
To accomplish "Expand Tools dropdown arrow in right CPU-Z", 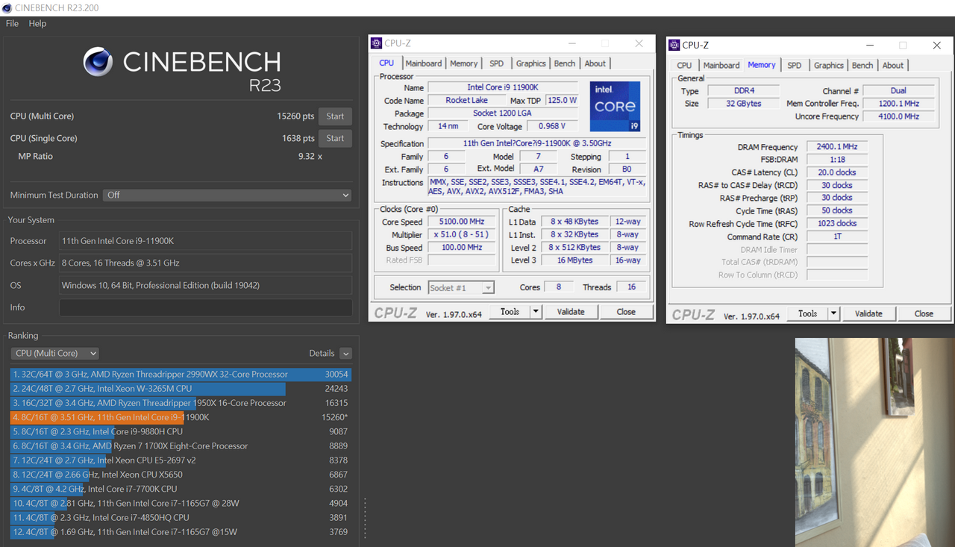I will pyautogui.click(x=833, y=314).
